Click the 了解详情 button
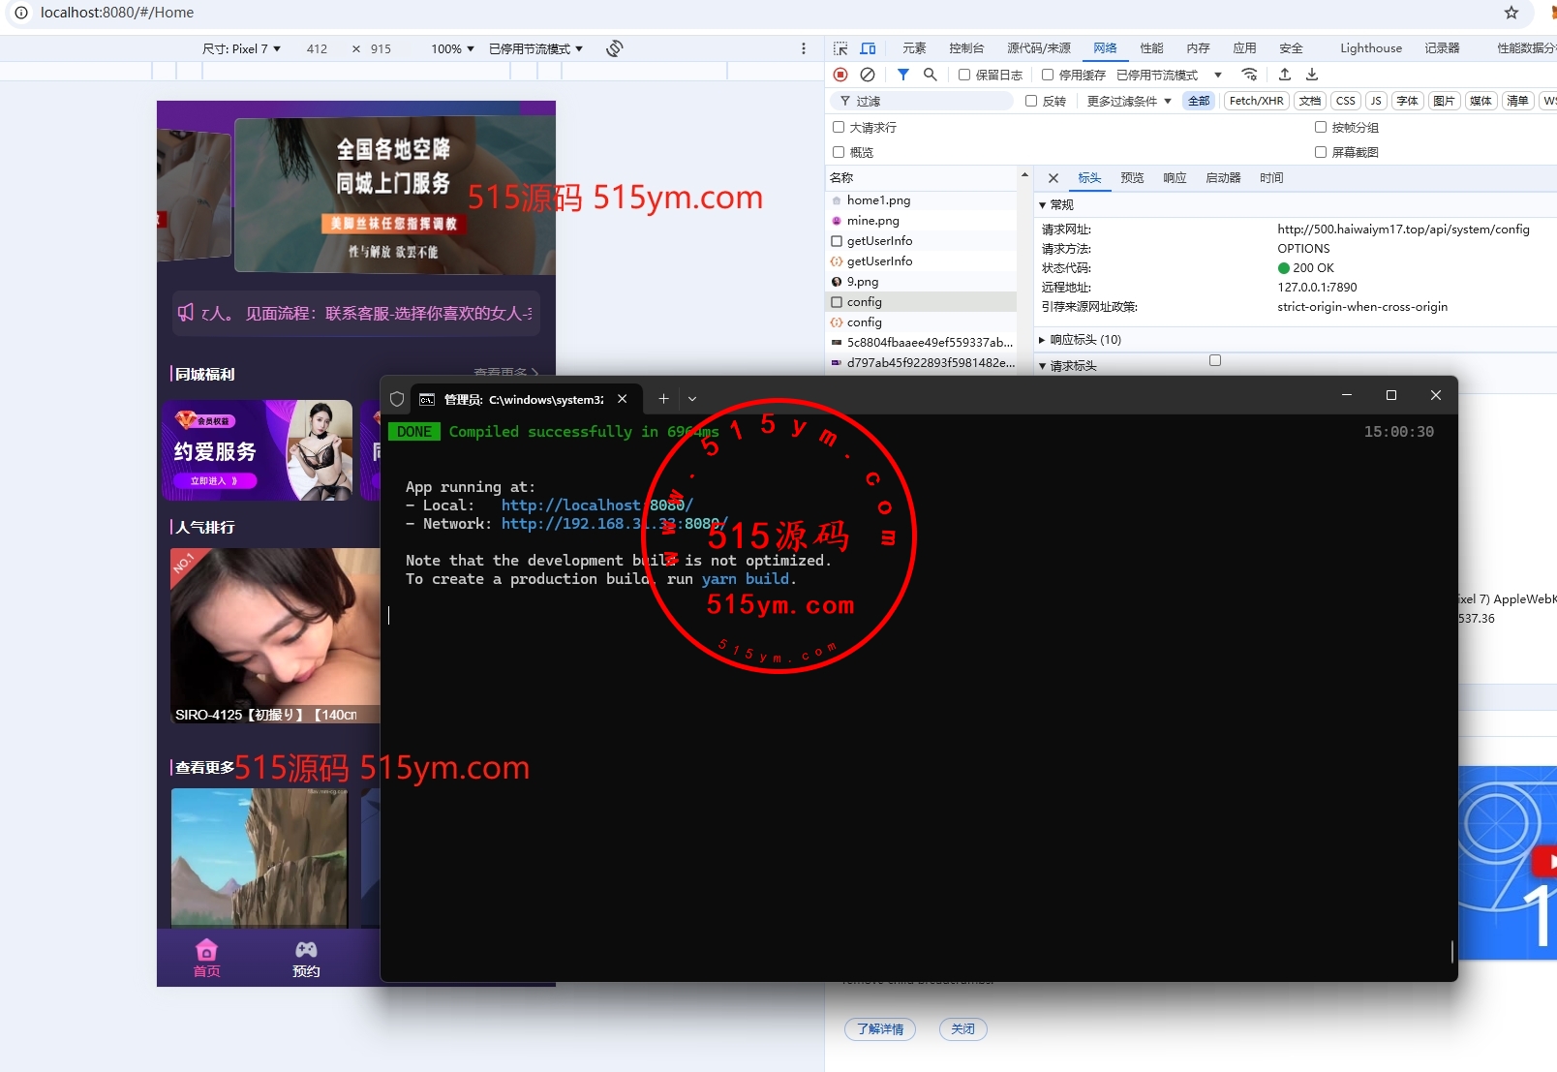This screenshot has width=1557, height=1072. (x=879, y=1028)
